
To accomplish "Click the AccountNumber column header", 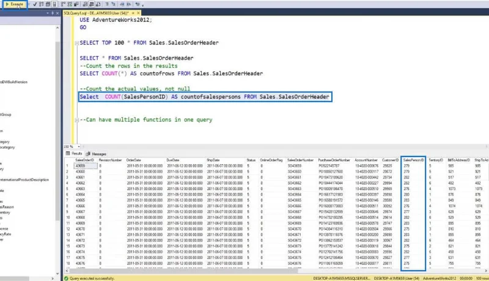I will coord(366,160).
